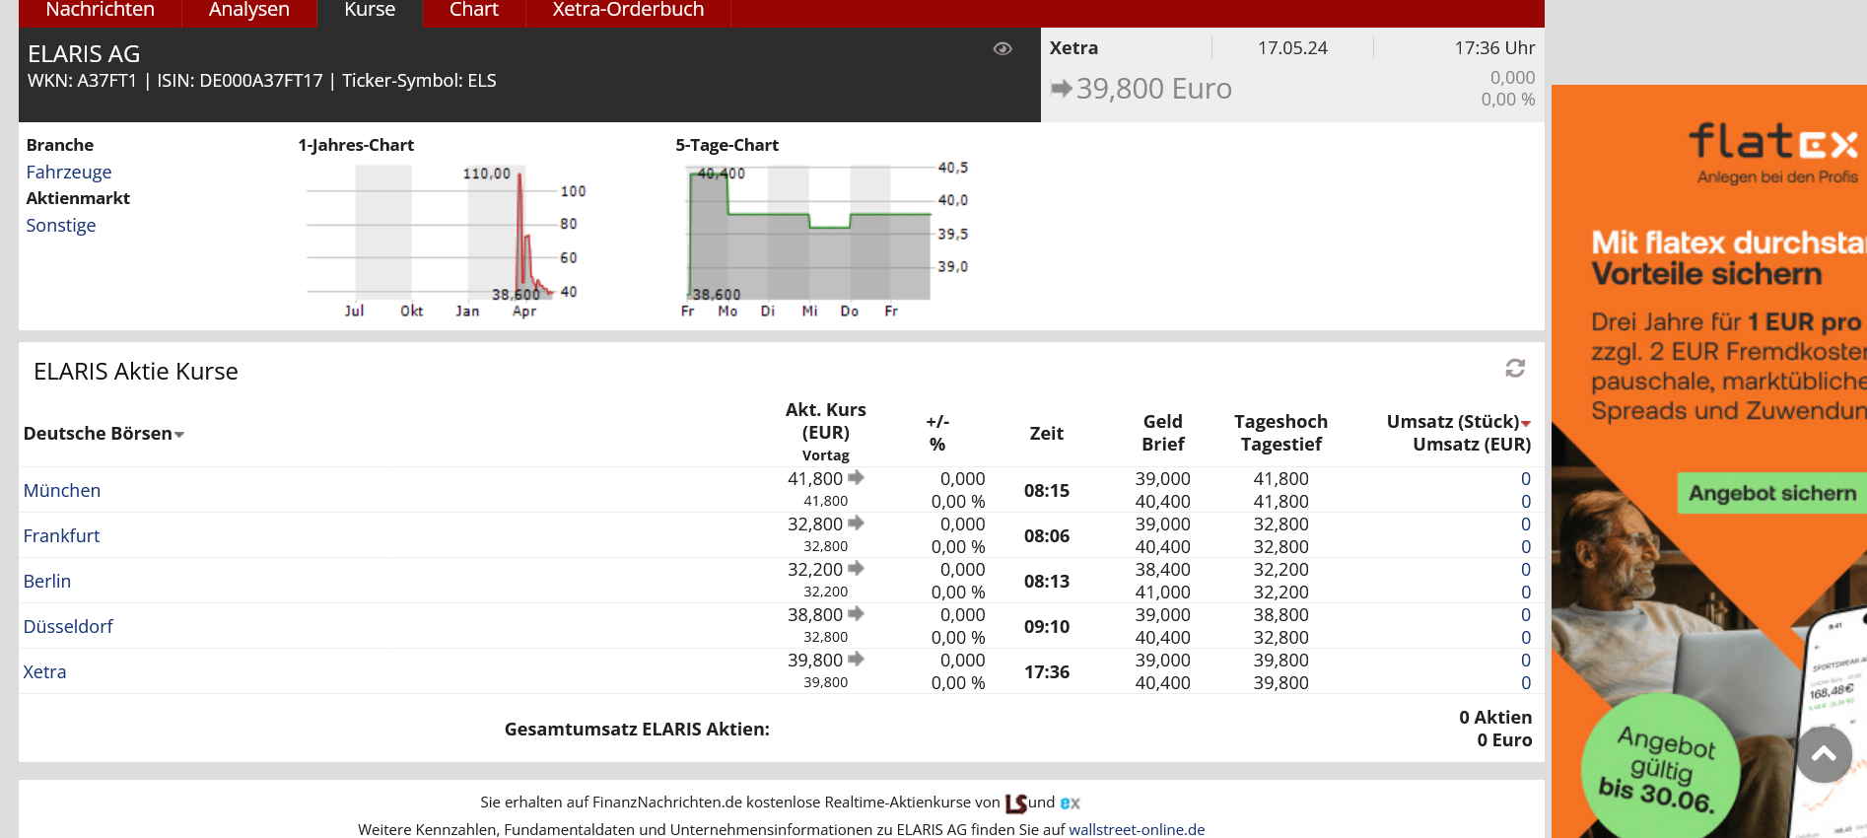
Task: Switch to the Xetra-Orderbuch tab
Action: (x=628, y=10)
